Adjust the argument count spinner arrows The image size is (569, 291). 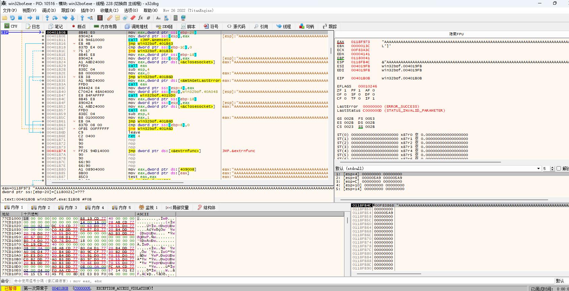[552, 169]
